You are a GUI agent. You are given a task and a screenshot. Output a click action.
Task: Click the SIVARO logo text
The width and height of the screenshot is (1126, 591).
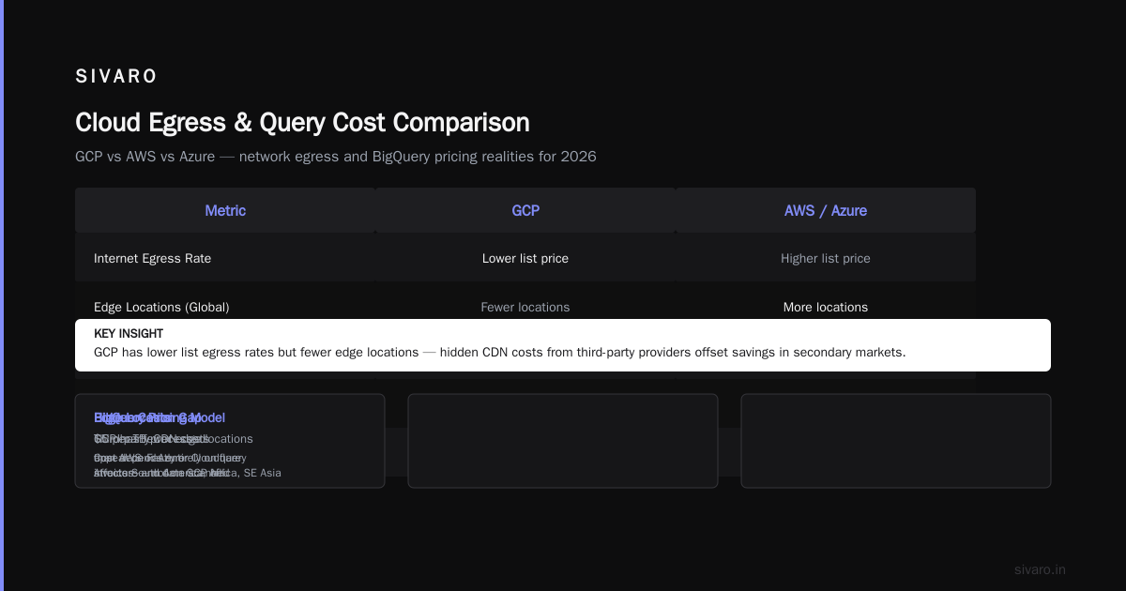coord(116,77)
